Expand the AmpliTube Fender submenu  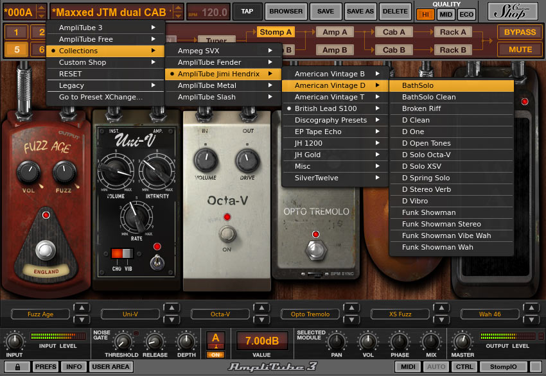tap(223, 62)
